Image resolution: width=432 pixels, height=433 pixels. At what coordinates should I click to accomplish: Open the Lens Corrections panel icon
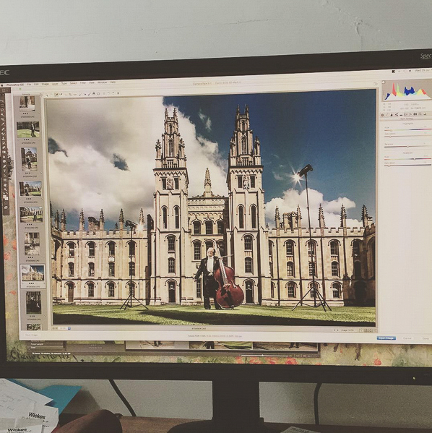point(406,114)
